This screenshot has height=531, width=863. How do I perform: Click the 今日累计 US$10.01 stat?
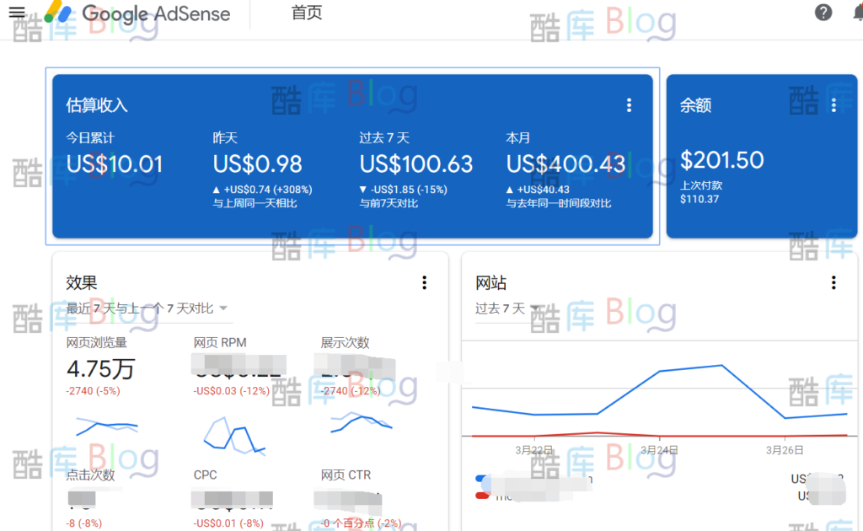tap(114, 164)
